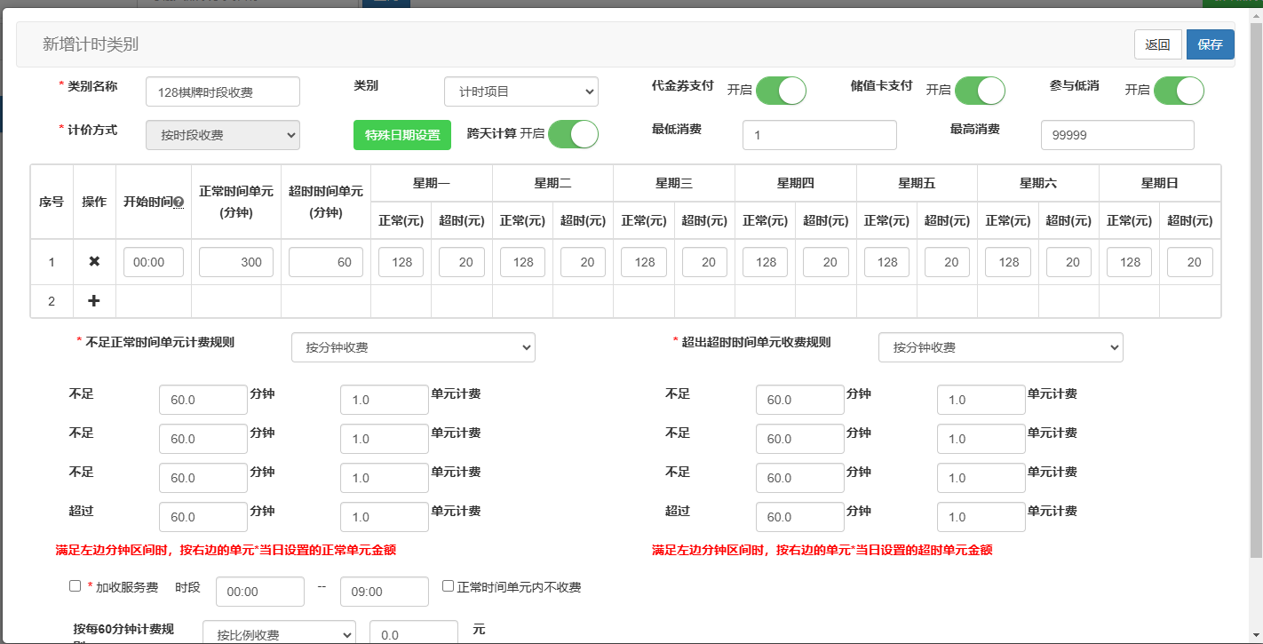Toggle the 储值卡支付 switch
The image size is (1263, 644).
tap(979, 91)
